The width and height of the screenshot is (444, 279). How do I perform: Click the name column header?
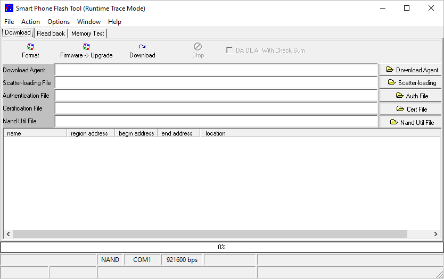pyautogui.click(x=35, y=133)
